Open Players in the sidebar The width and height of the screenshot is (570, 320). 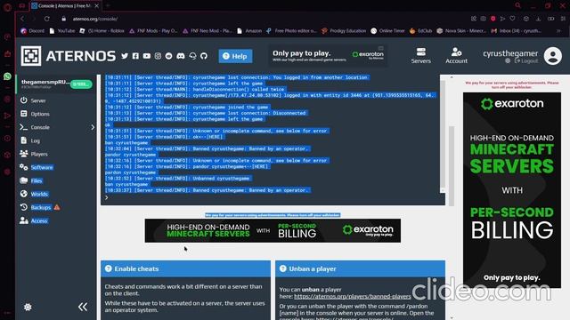[34, 154]
